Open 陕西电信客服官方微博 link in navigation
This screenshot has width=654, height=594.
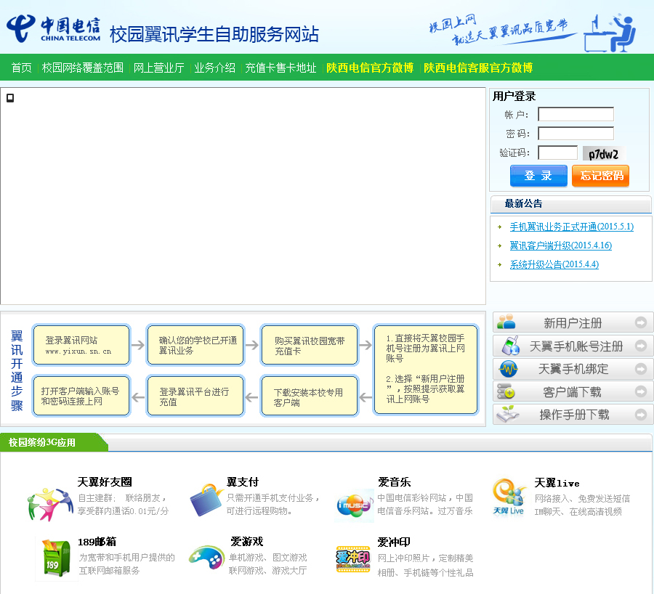478,68
